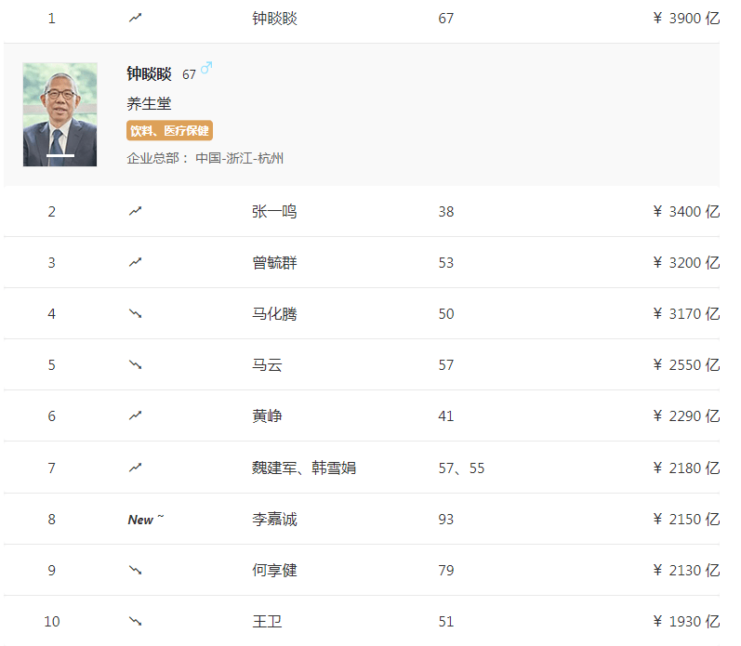Click the upward trend arrow beside 张一鸣
Viewport: 741px width, 646px height.
tap(136, 211)
